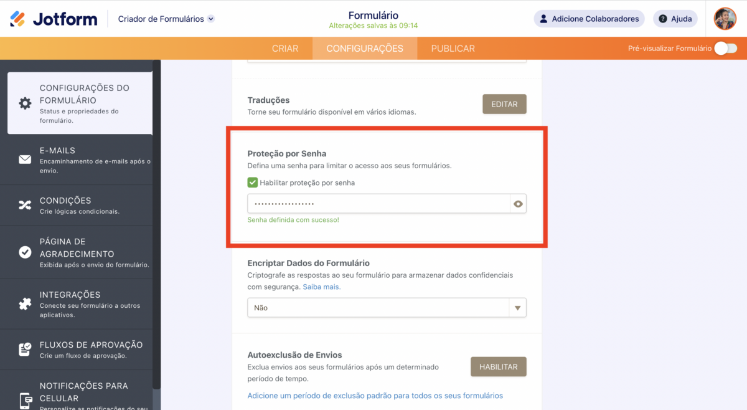Switch to the PUBLICAR tab
747x410 pixels.
tap(453, 49)
